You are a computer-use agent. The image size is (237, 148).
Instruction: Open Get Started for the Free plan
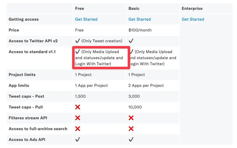coord(86,19)
